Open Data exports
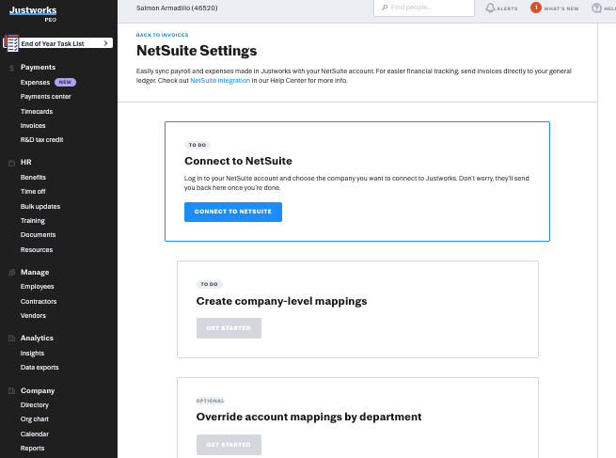Image resolution: width=616 pixels, height=458 pixels. (39, 368)
